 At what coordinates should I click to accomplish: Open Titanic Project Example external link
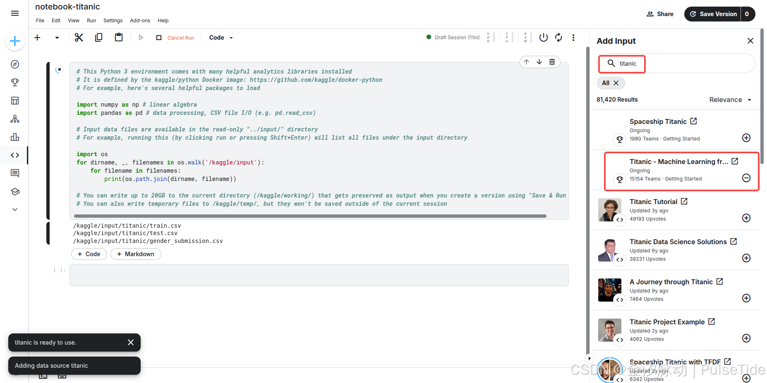tap(712, 322)
